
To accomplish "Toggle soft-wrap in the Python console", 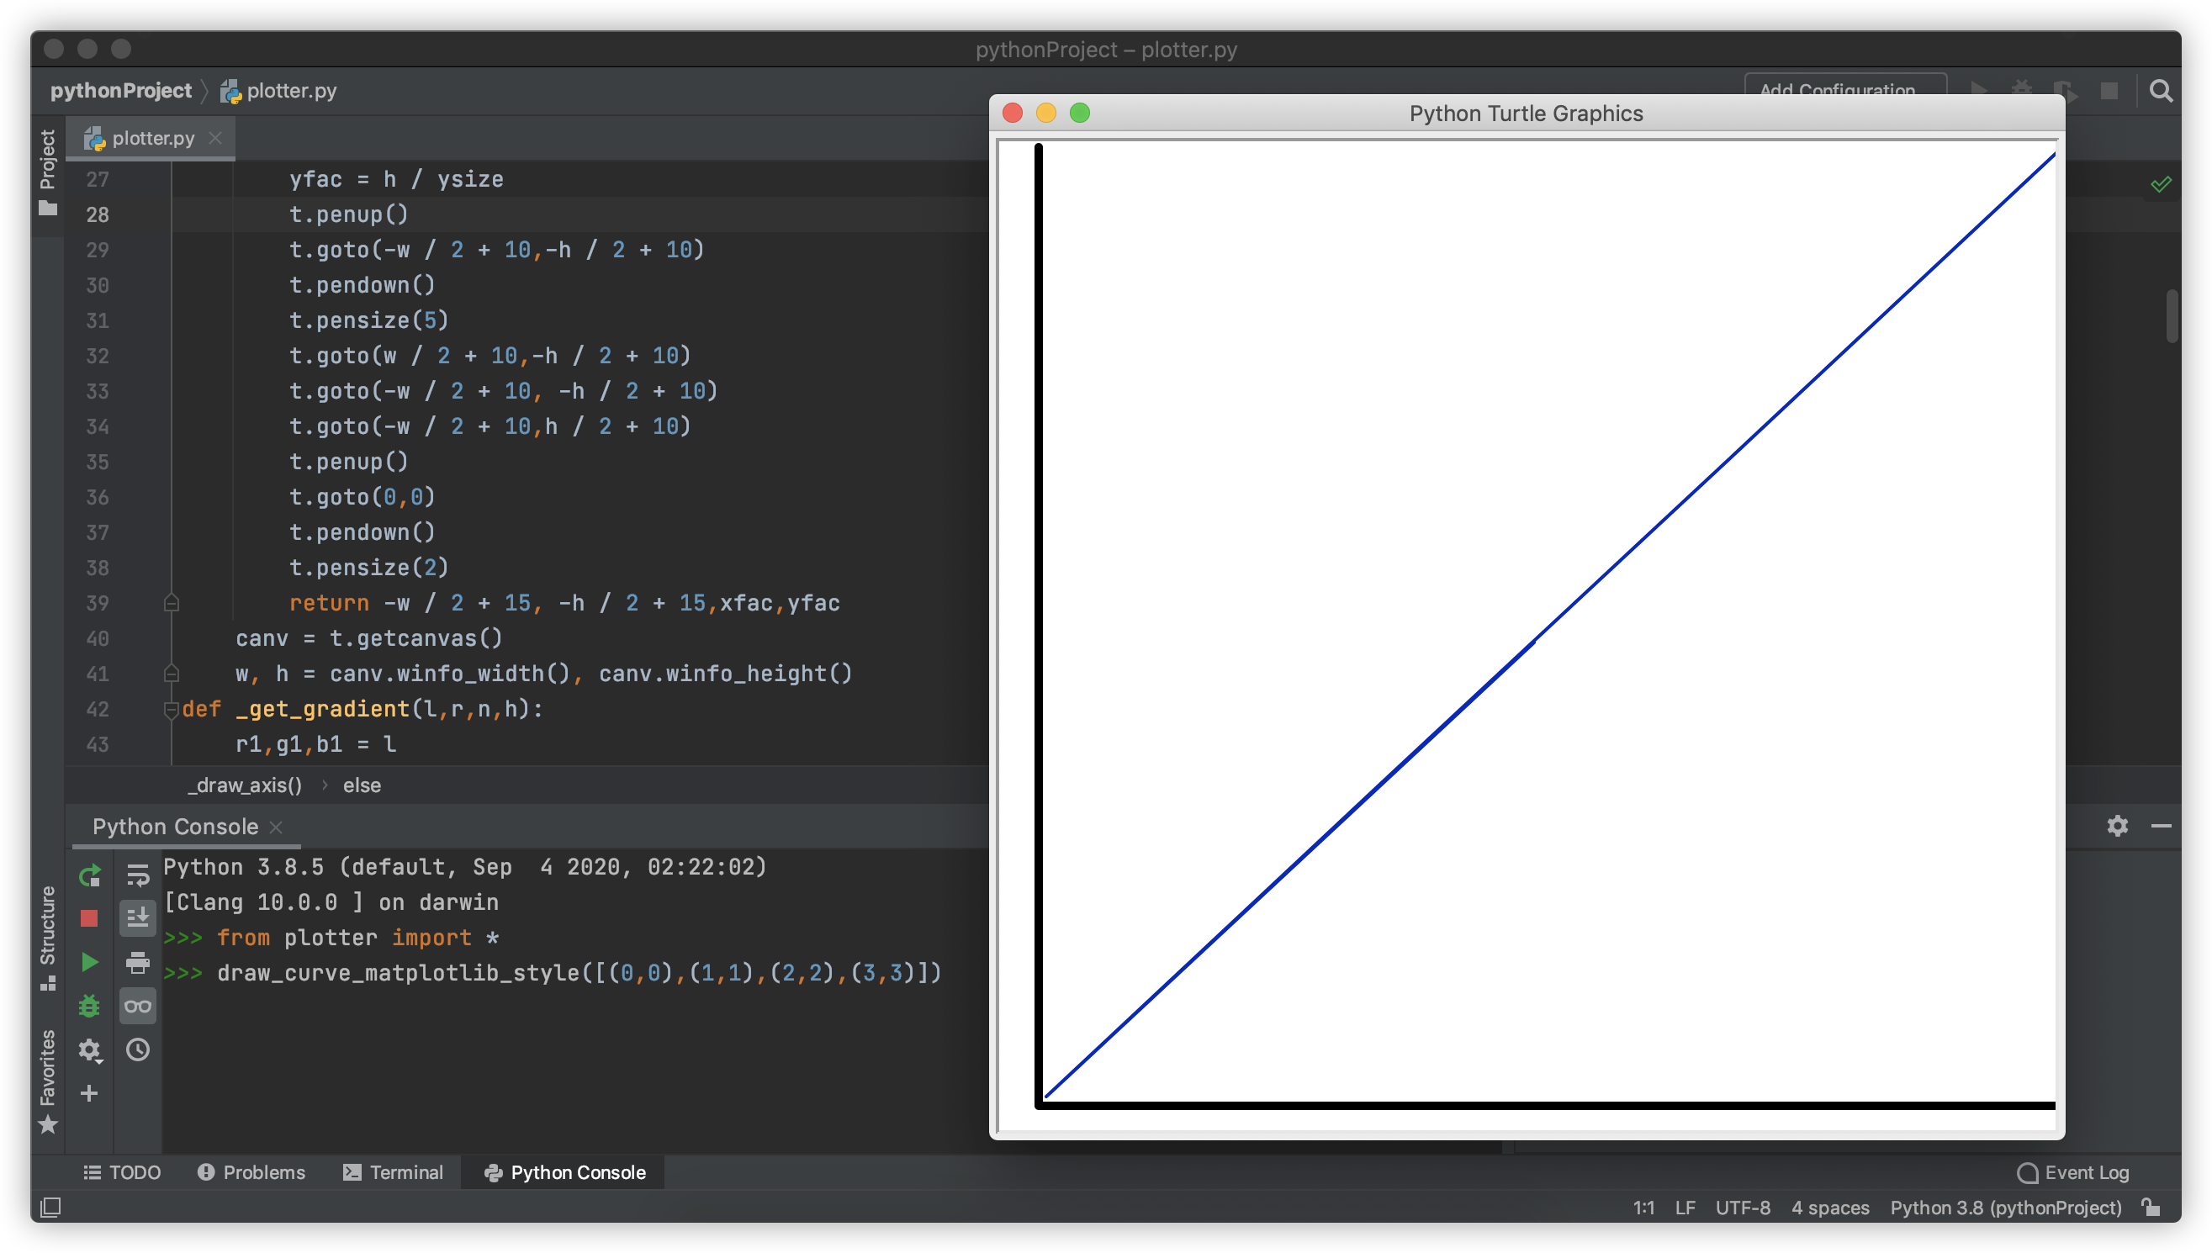I will tap(138, 876).
